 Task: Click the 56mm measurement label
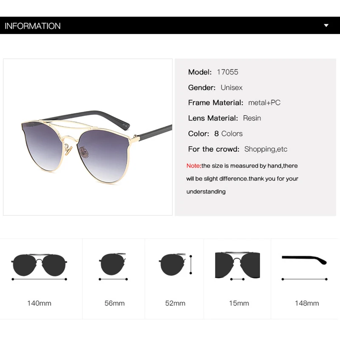114,303
